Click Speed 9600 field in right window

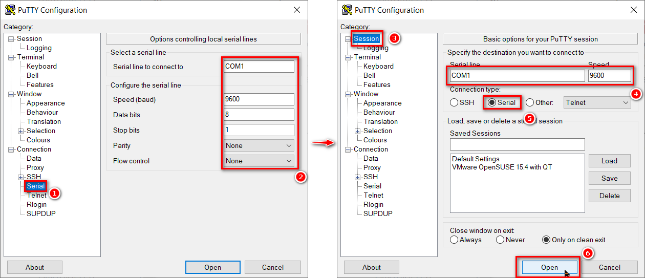coord(609,76)
